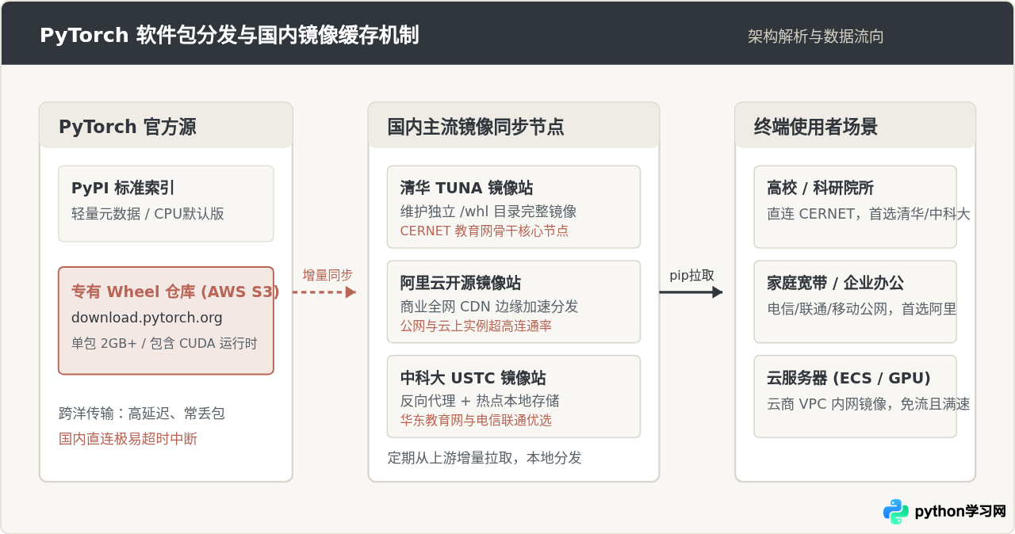The height and width of the screenshot is (534, 1015).
Task: Click the "高校 / 科研院所" heading
Action: [820, 188]
